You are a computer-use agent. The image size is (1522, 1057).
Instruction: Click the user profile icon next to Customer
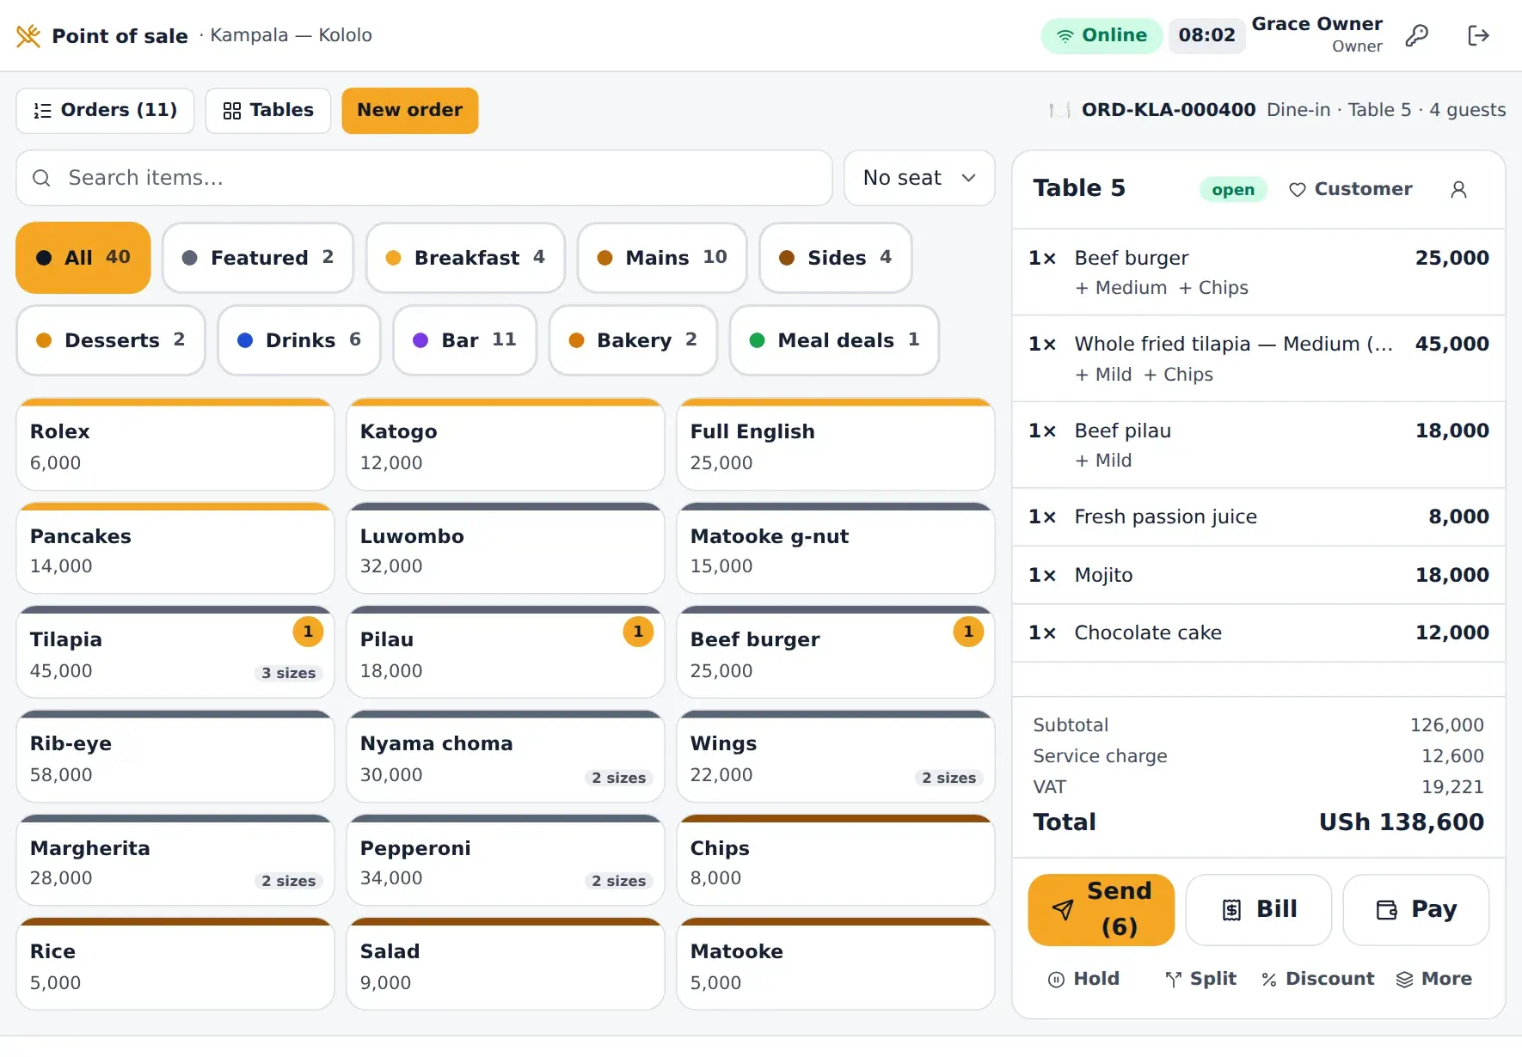click(1458, 189)
